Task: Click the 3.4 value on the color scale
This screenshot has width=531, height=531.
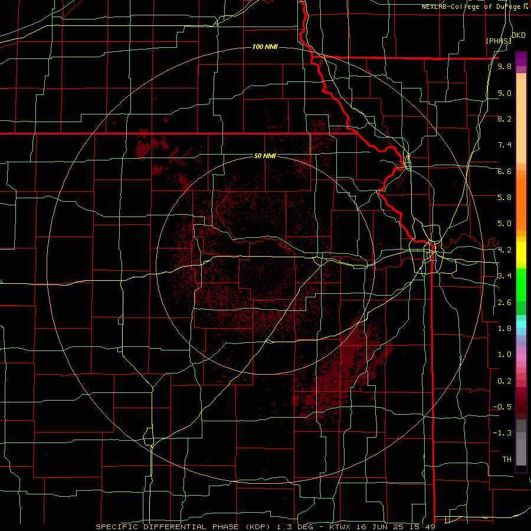Action: [x=504, y=276]
